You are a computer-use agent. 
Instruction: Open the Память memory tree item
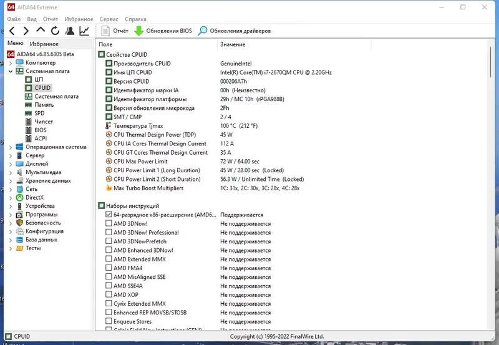[x=44, y=105]
